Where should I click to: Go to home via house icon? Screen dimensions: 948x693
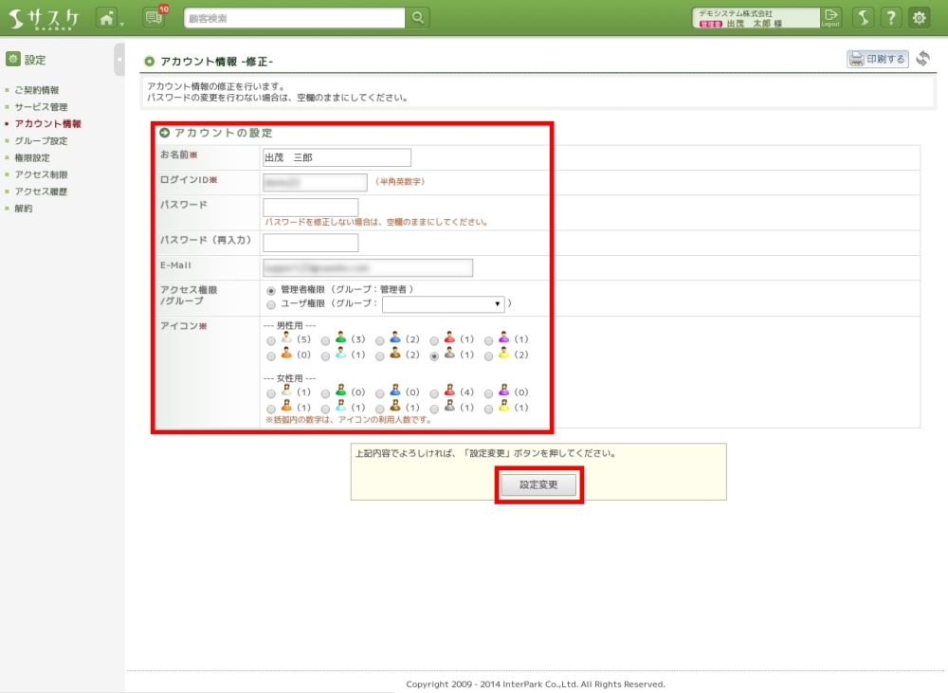[107, 18]
